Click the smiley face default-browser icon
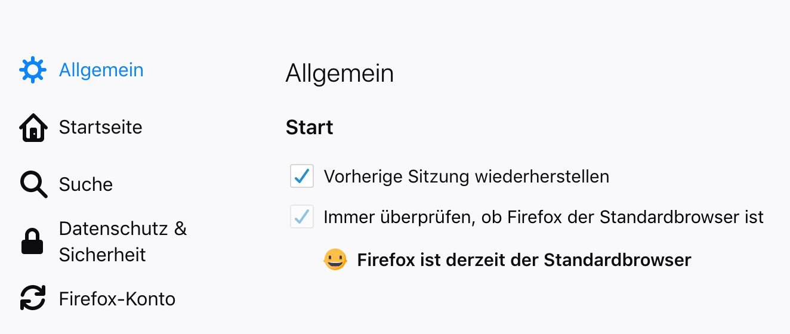790x334 pixels. (x=335, y=260)
